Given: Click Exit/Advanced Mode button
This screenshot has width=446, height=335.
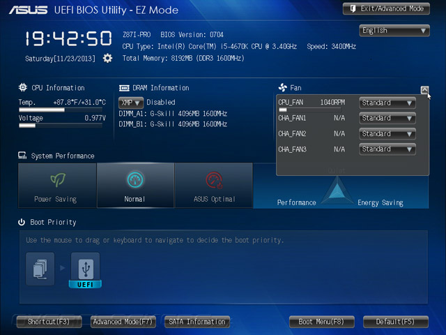Looking at the screenshot, I should [x=386, y=9].
